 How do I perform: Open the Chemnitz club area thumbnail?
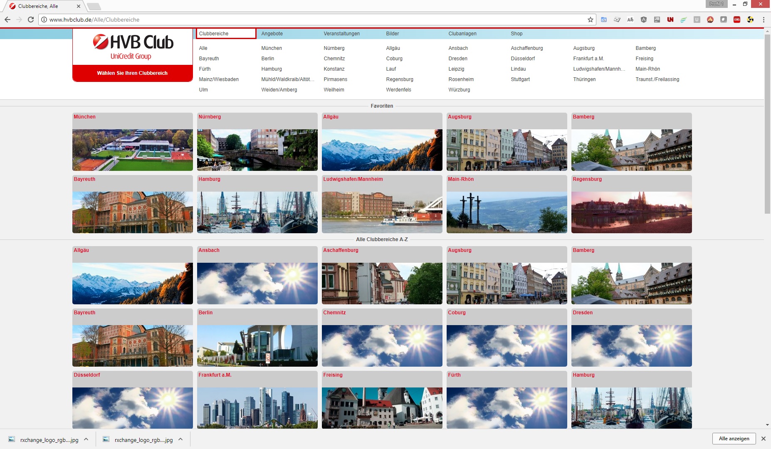click(382, 338)
